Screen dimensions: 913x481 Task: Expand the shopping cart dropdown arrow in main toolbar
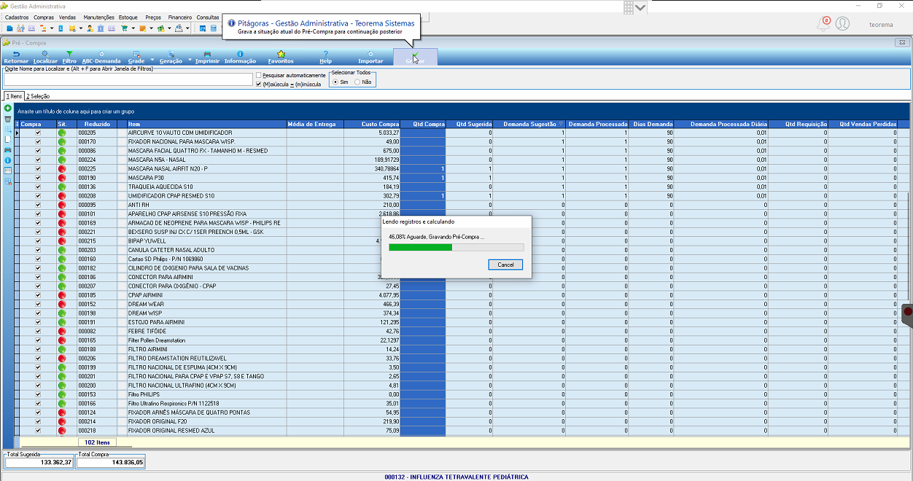(133, 28)
